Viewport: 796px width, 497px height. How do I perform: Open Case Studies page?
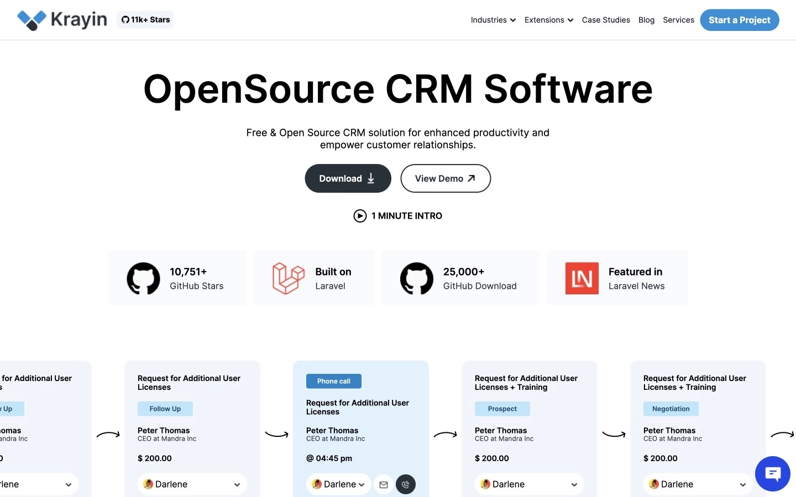coord(606,20)
